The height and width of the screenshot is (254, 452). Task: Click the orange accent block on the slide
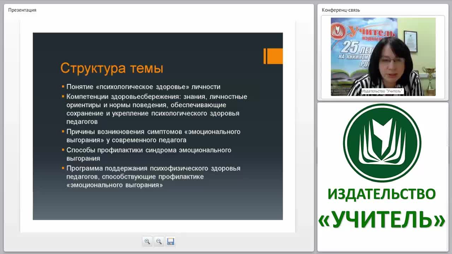(273, 56)
